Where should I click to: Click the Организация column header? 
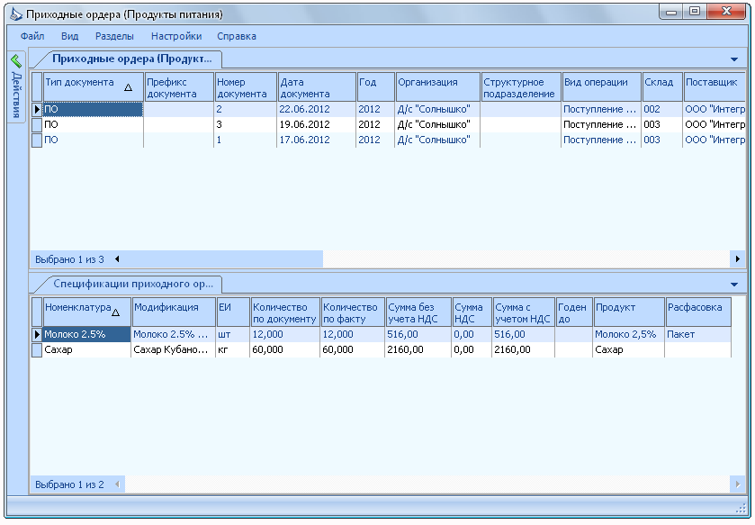(437, 86)
